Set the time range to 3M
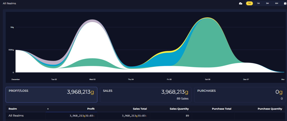 tap(267, 3)
